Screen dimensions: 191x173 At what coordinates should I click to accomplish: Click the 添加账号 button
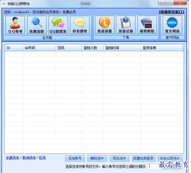pos(75,158)
